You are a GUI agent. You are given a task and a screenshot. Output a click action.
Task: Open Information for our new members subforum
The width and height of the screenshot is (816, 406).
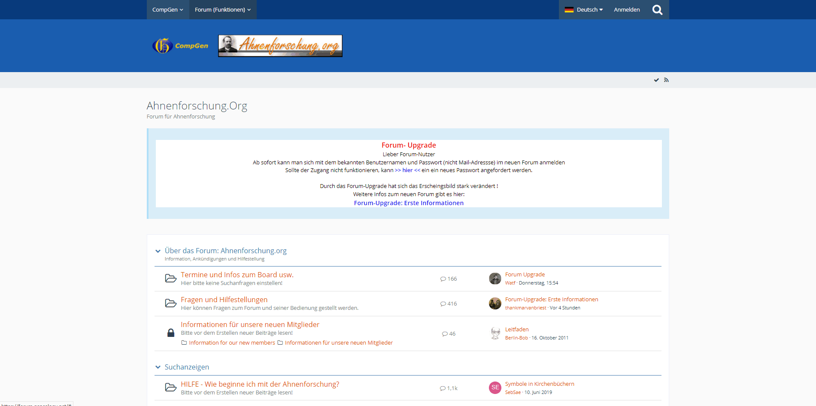tap(232, 342)
